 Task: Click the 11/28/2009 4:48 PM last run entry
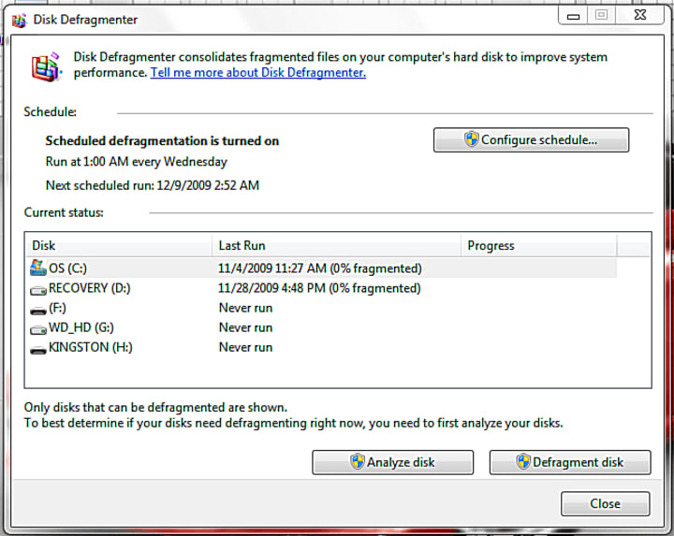[319, 288]
